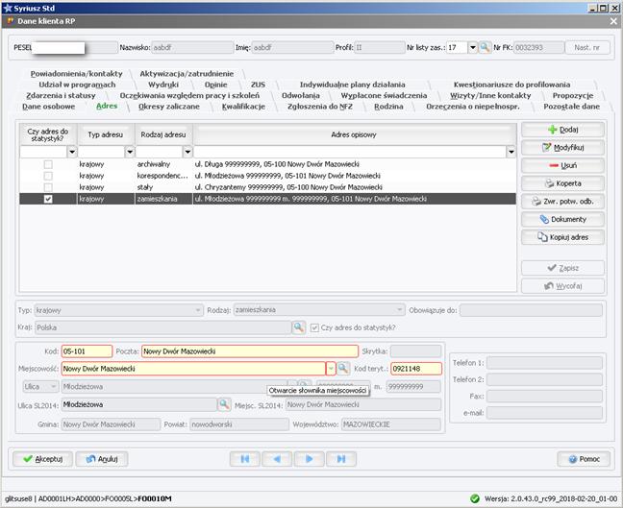Toggle statistics checkbox in archiwalny row

48,164
